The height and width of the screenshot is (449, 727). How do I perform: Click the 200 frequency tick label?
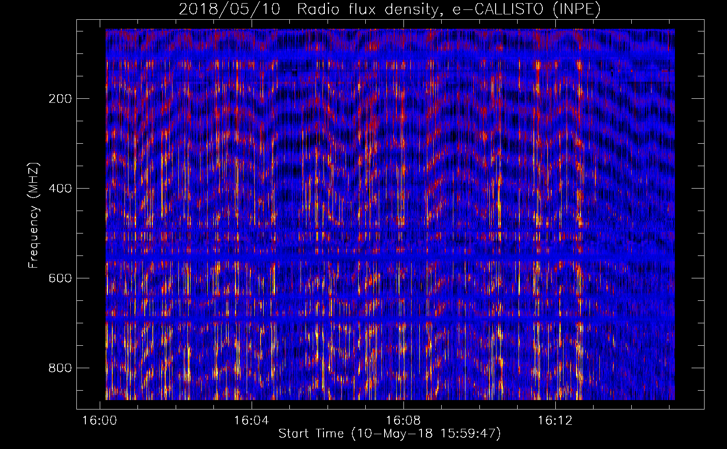click(x=60, y=99)
